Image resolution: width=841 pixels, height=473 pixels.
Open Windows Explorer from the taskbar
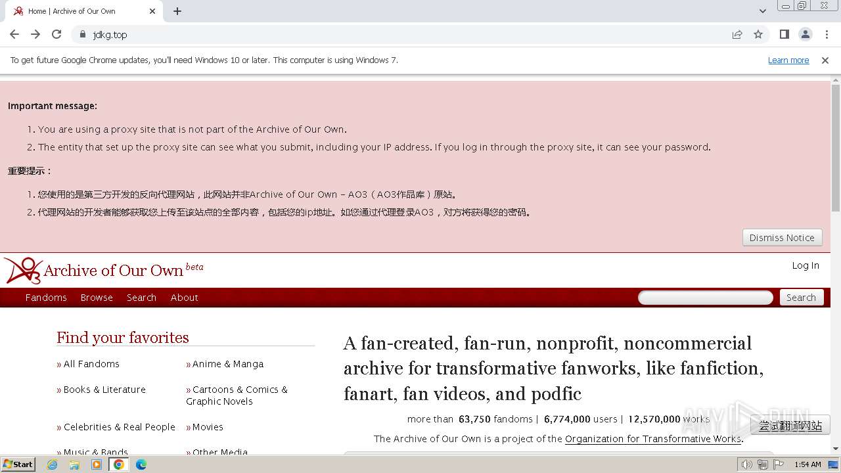74,464
